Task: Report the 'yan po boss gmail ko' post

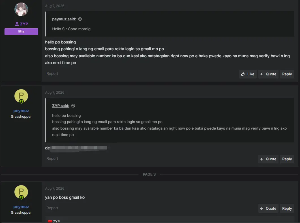Action: click(x=52, y=208)
